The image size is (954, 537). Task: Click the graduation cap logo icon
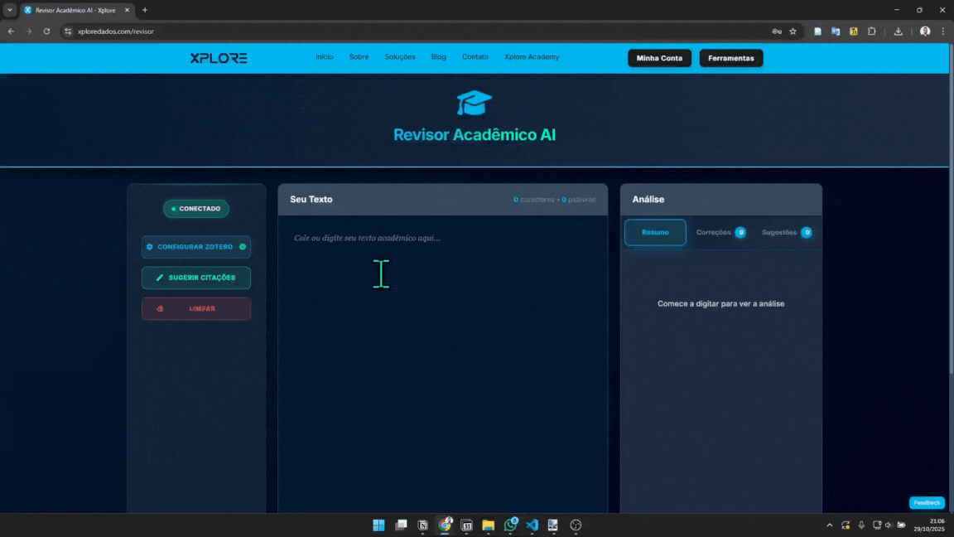(474, 103)
